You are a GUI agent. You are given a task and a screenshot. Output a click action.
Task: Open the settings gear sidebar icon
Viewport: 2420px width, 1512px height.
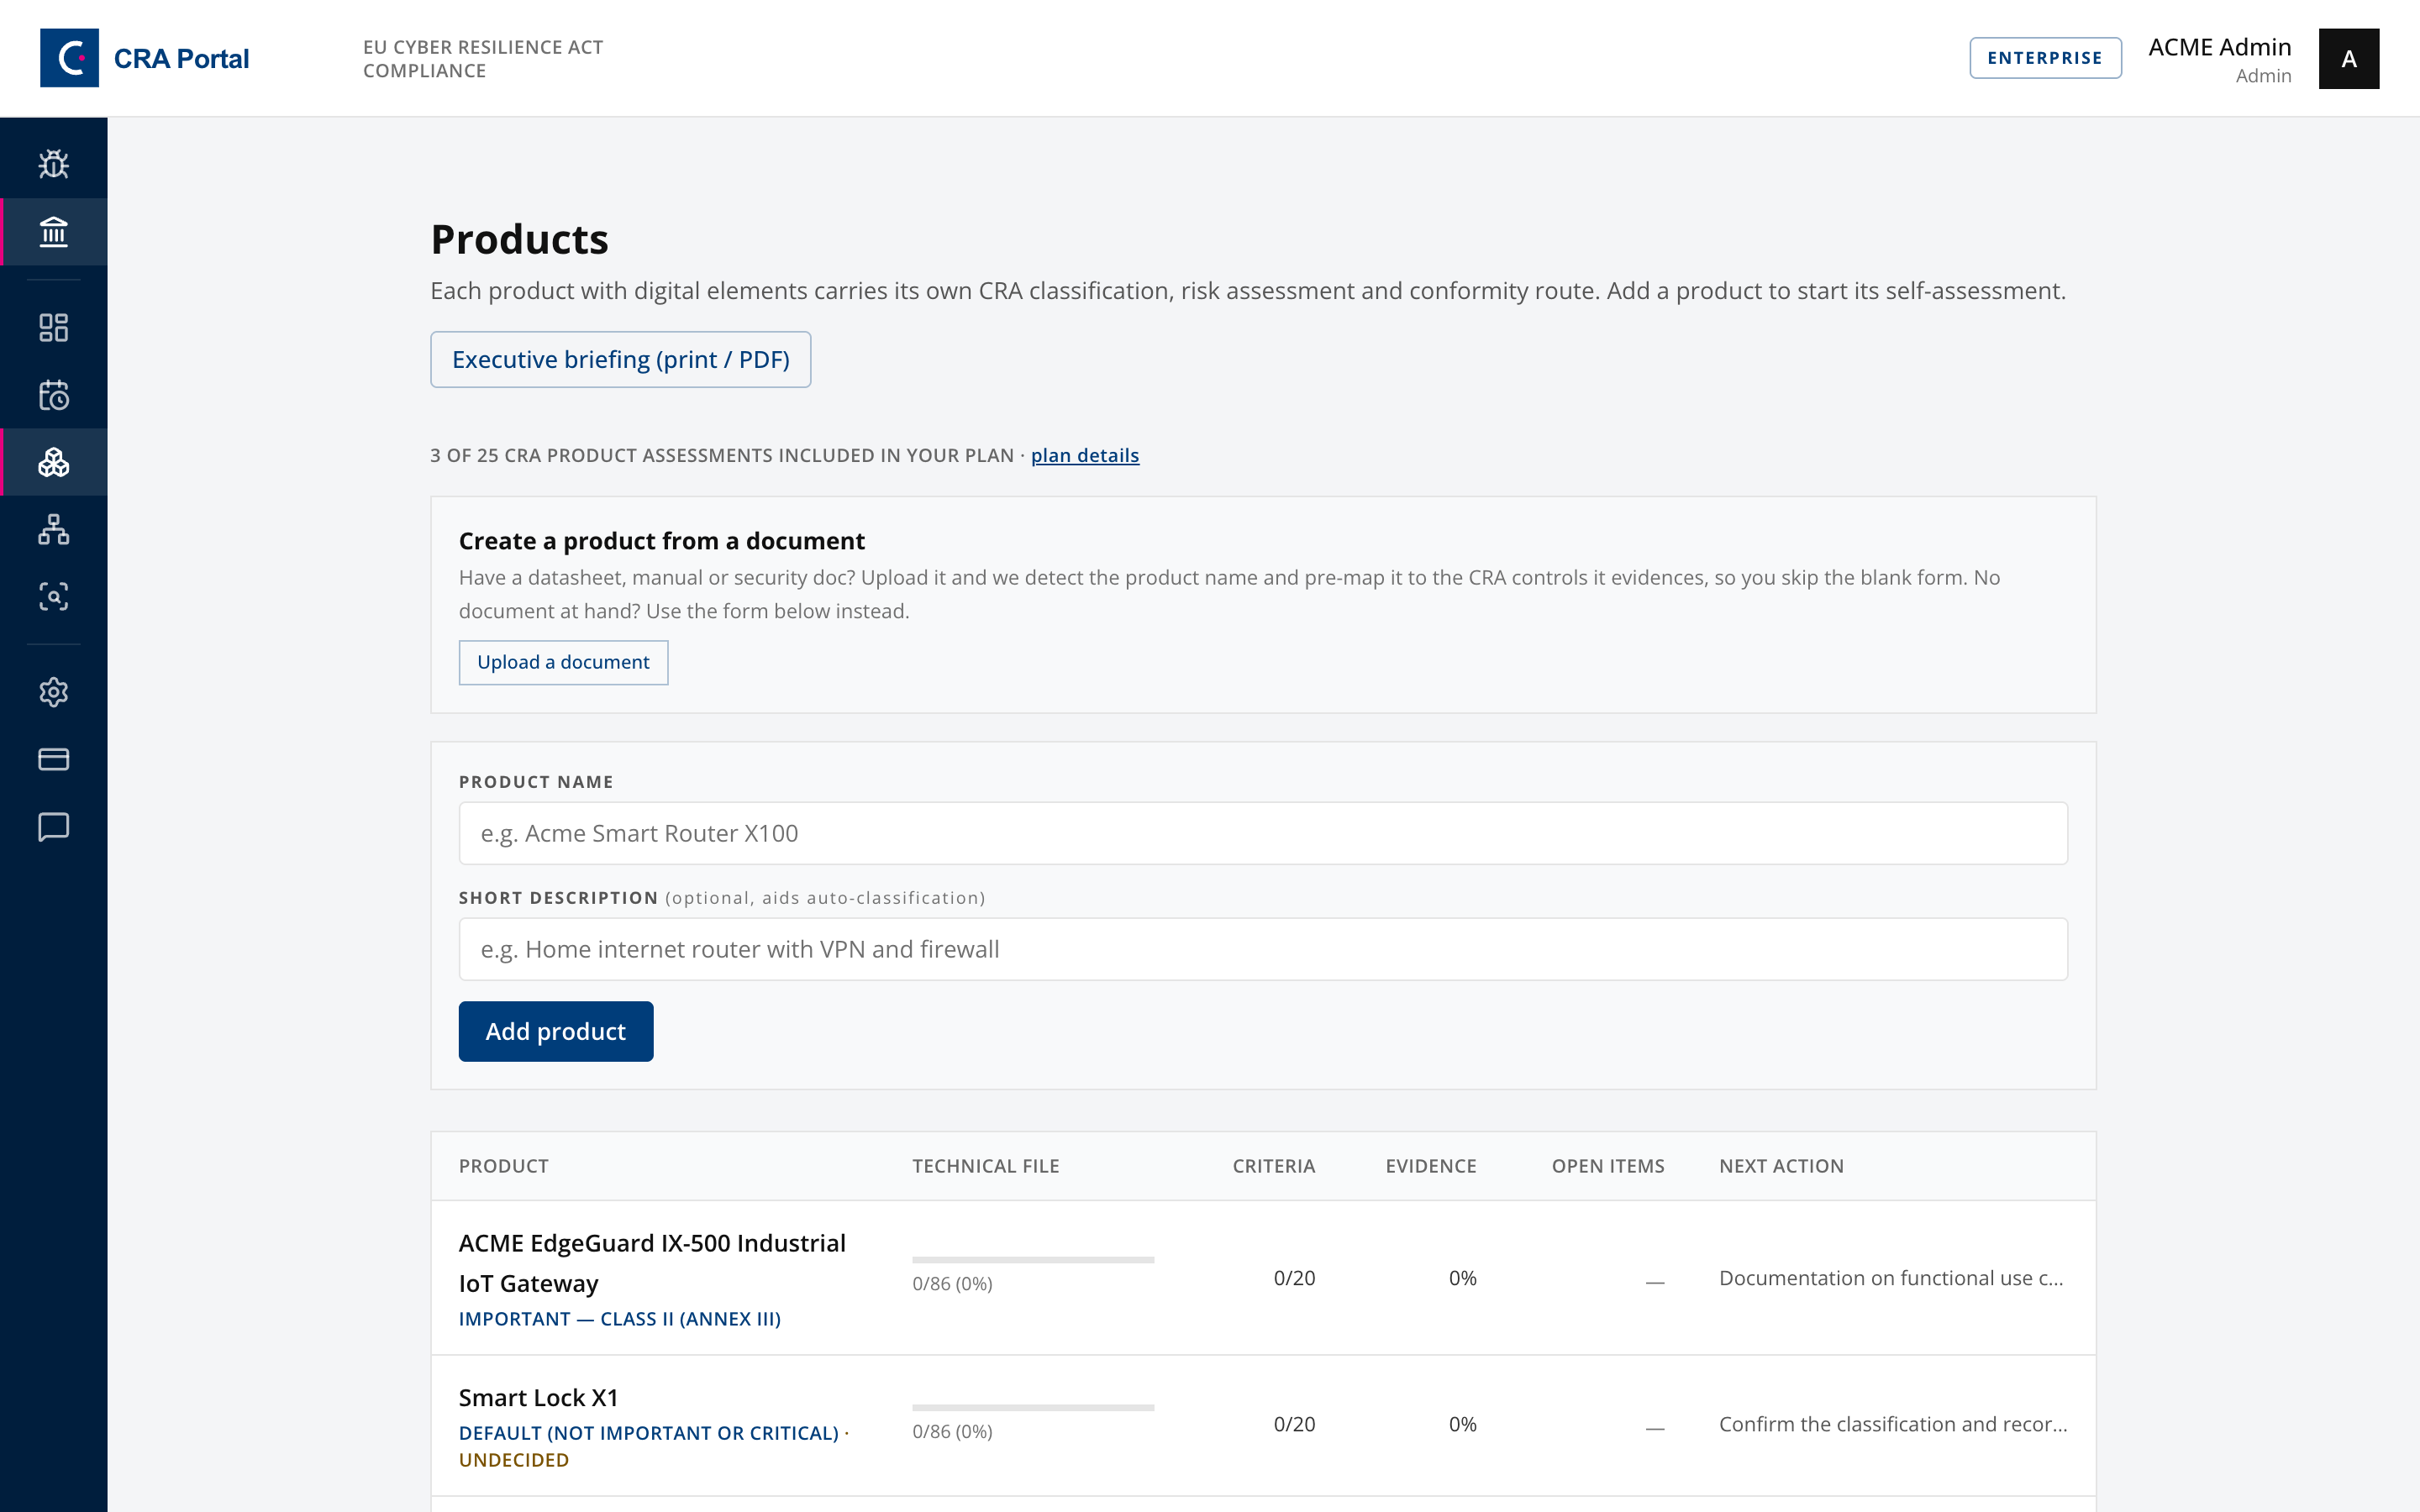[x=53, y=692]
